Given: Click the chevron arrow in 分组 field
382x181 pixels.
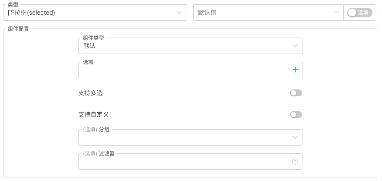Looking at the screenshot, I should [295, 137].
